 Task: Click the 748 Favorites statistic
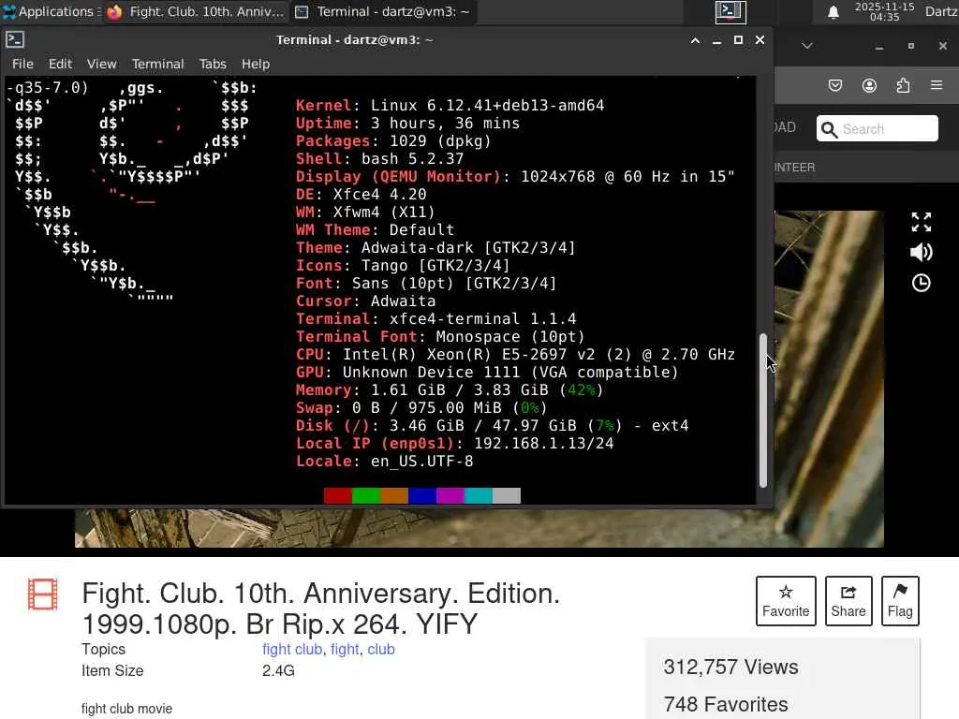point(726,704)
